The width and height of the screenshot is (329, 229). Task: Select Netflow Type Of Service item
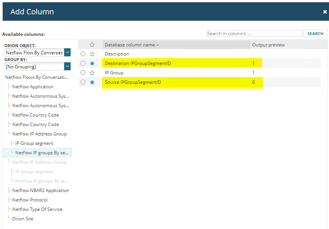tap(37, 209)
